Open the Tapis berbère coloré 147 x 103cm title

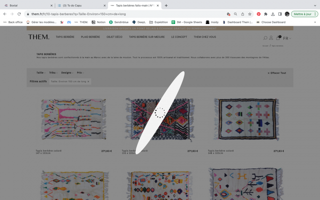tap(49, 151)
